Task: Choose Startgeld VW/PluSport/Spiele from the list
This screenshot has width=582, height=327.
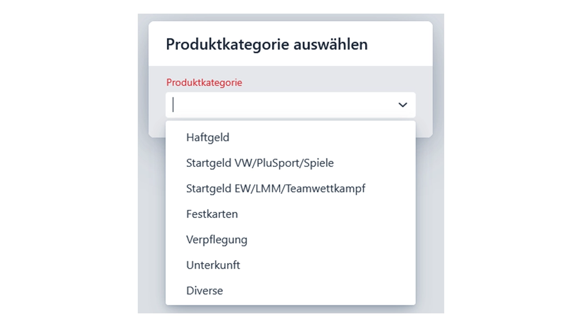Action: 291,163
